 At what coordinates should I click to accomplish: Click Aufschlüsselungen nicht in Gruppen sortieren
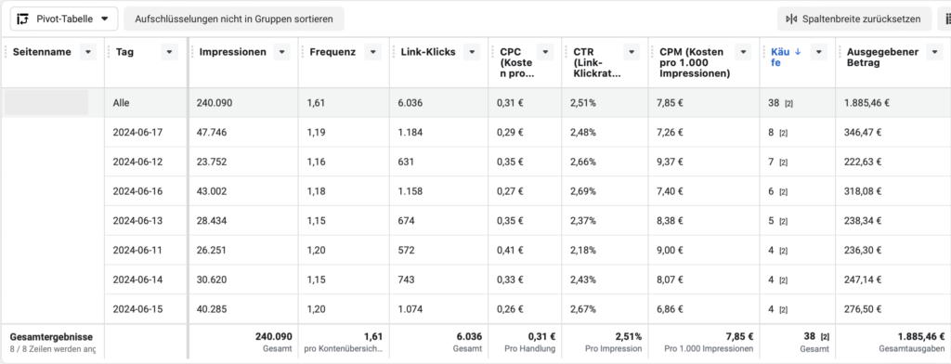coord(233,19)
